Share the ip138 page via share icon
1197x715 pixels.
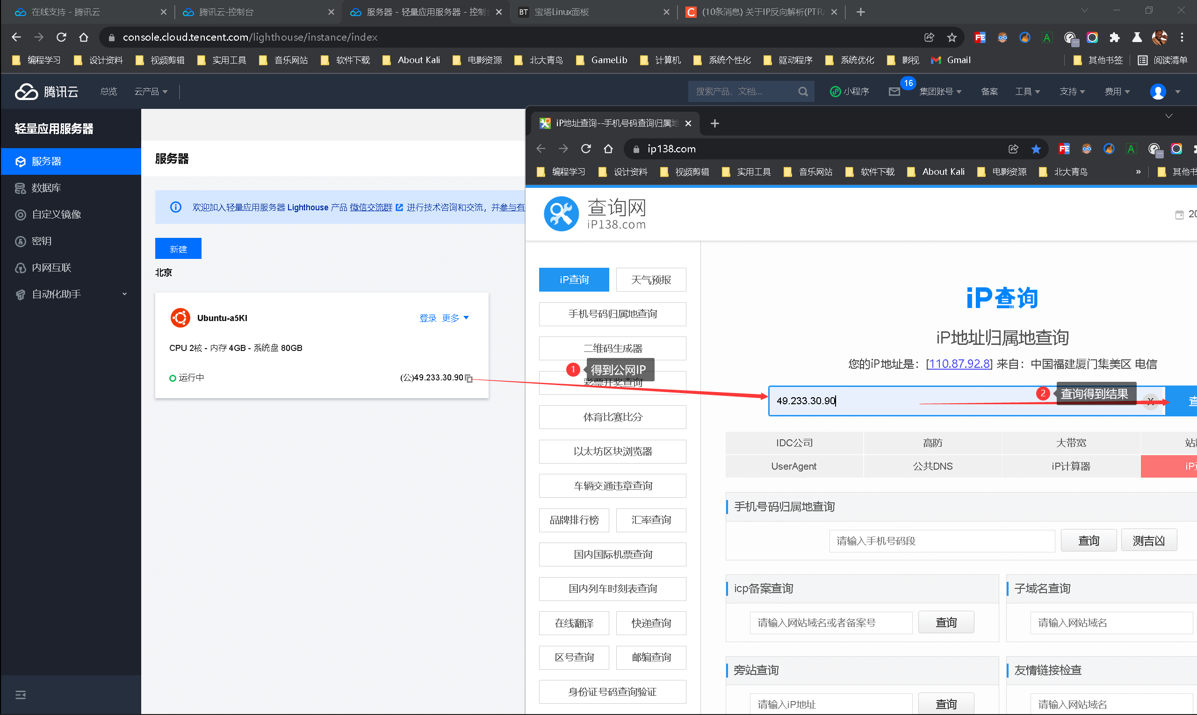coord(1013,149)
